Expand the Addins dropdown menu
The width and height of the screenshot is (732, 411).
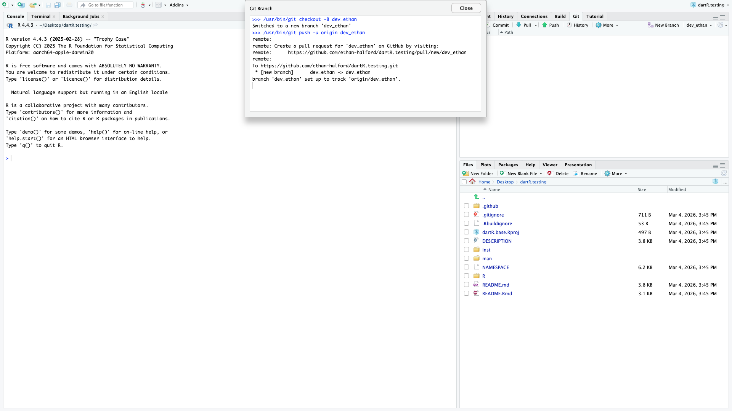click(x=179, y=5)
